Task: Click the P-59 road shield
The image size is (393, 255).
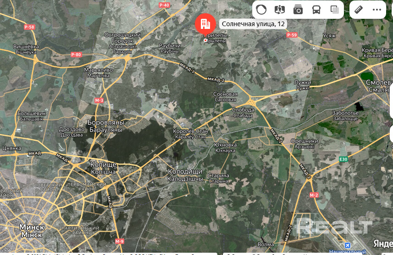Action: click(x=292, y=35)
